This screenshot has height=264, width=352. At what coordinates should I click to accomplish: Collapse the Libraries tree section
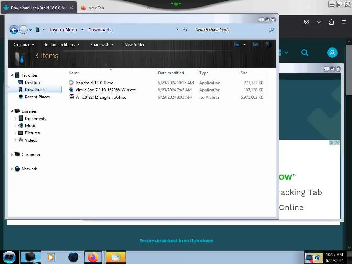tap(12, 111)
